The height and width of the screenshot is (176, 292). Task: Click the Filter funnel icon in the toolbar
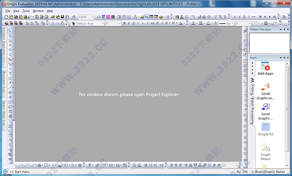[216, 17]
